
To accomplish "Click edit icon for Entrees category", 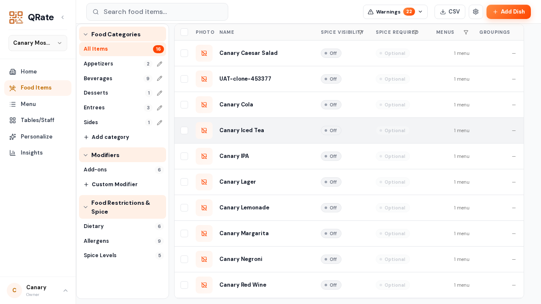I will (x=159, y=108).
